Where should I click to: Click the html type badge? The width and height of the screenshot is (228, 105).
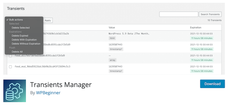[112, 38]
